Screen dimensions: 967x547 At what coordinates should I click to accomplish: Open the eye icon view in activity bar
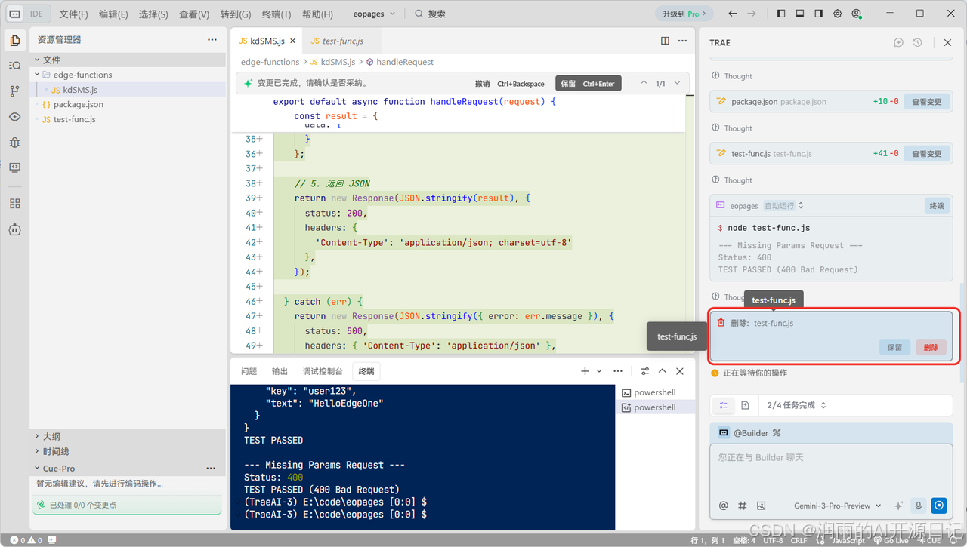pyautogui.click(x=14, y=117)
